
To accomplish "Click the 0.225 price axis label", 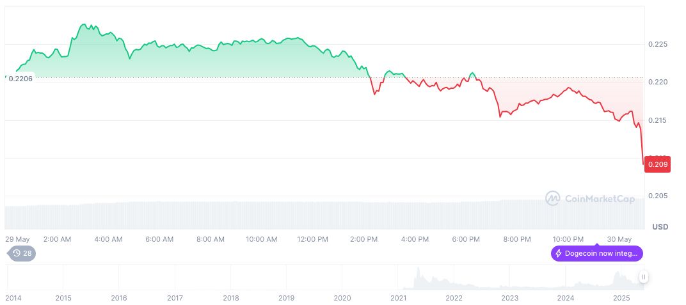I will (x=658, y=44).
